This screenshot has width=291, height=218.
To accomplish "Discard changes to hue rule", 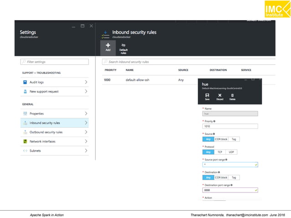I will 219,95.
